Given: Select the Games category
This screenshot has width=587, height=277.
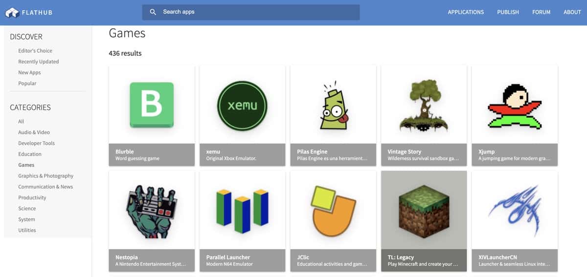Looking at the screenshot, I should (x=26, y=165).
